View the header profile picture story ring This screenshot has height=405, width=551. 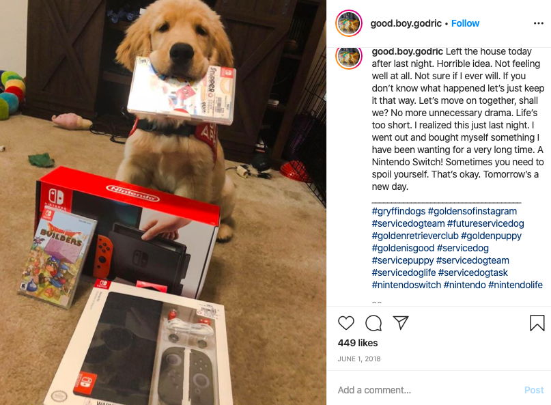point(349,23)
